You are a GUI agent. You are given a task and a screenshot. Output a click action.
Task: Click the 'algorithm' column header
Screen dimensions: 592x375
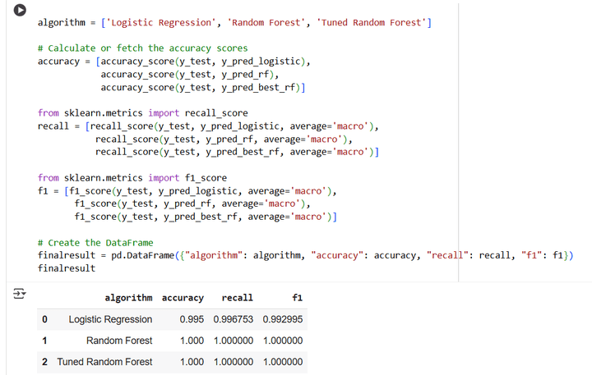(x=128, y=298)
